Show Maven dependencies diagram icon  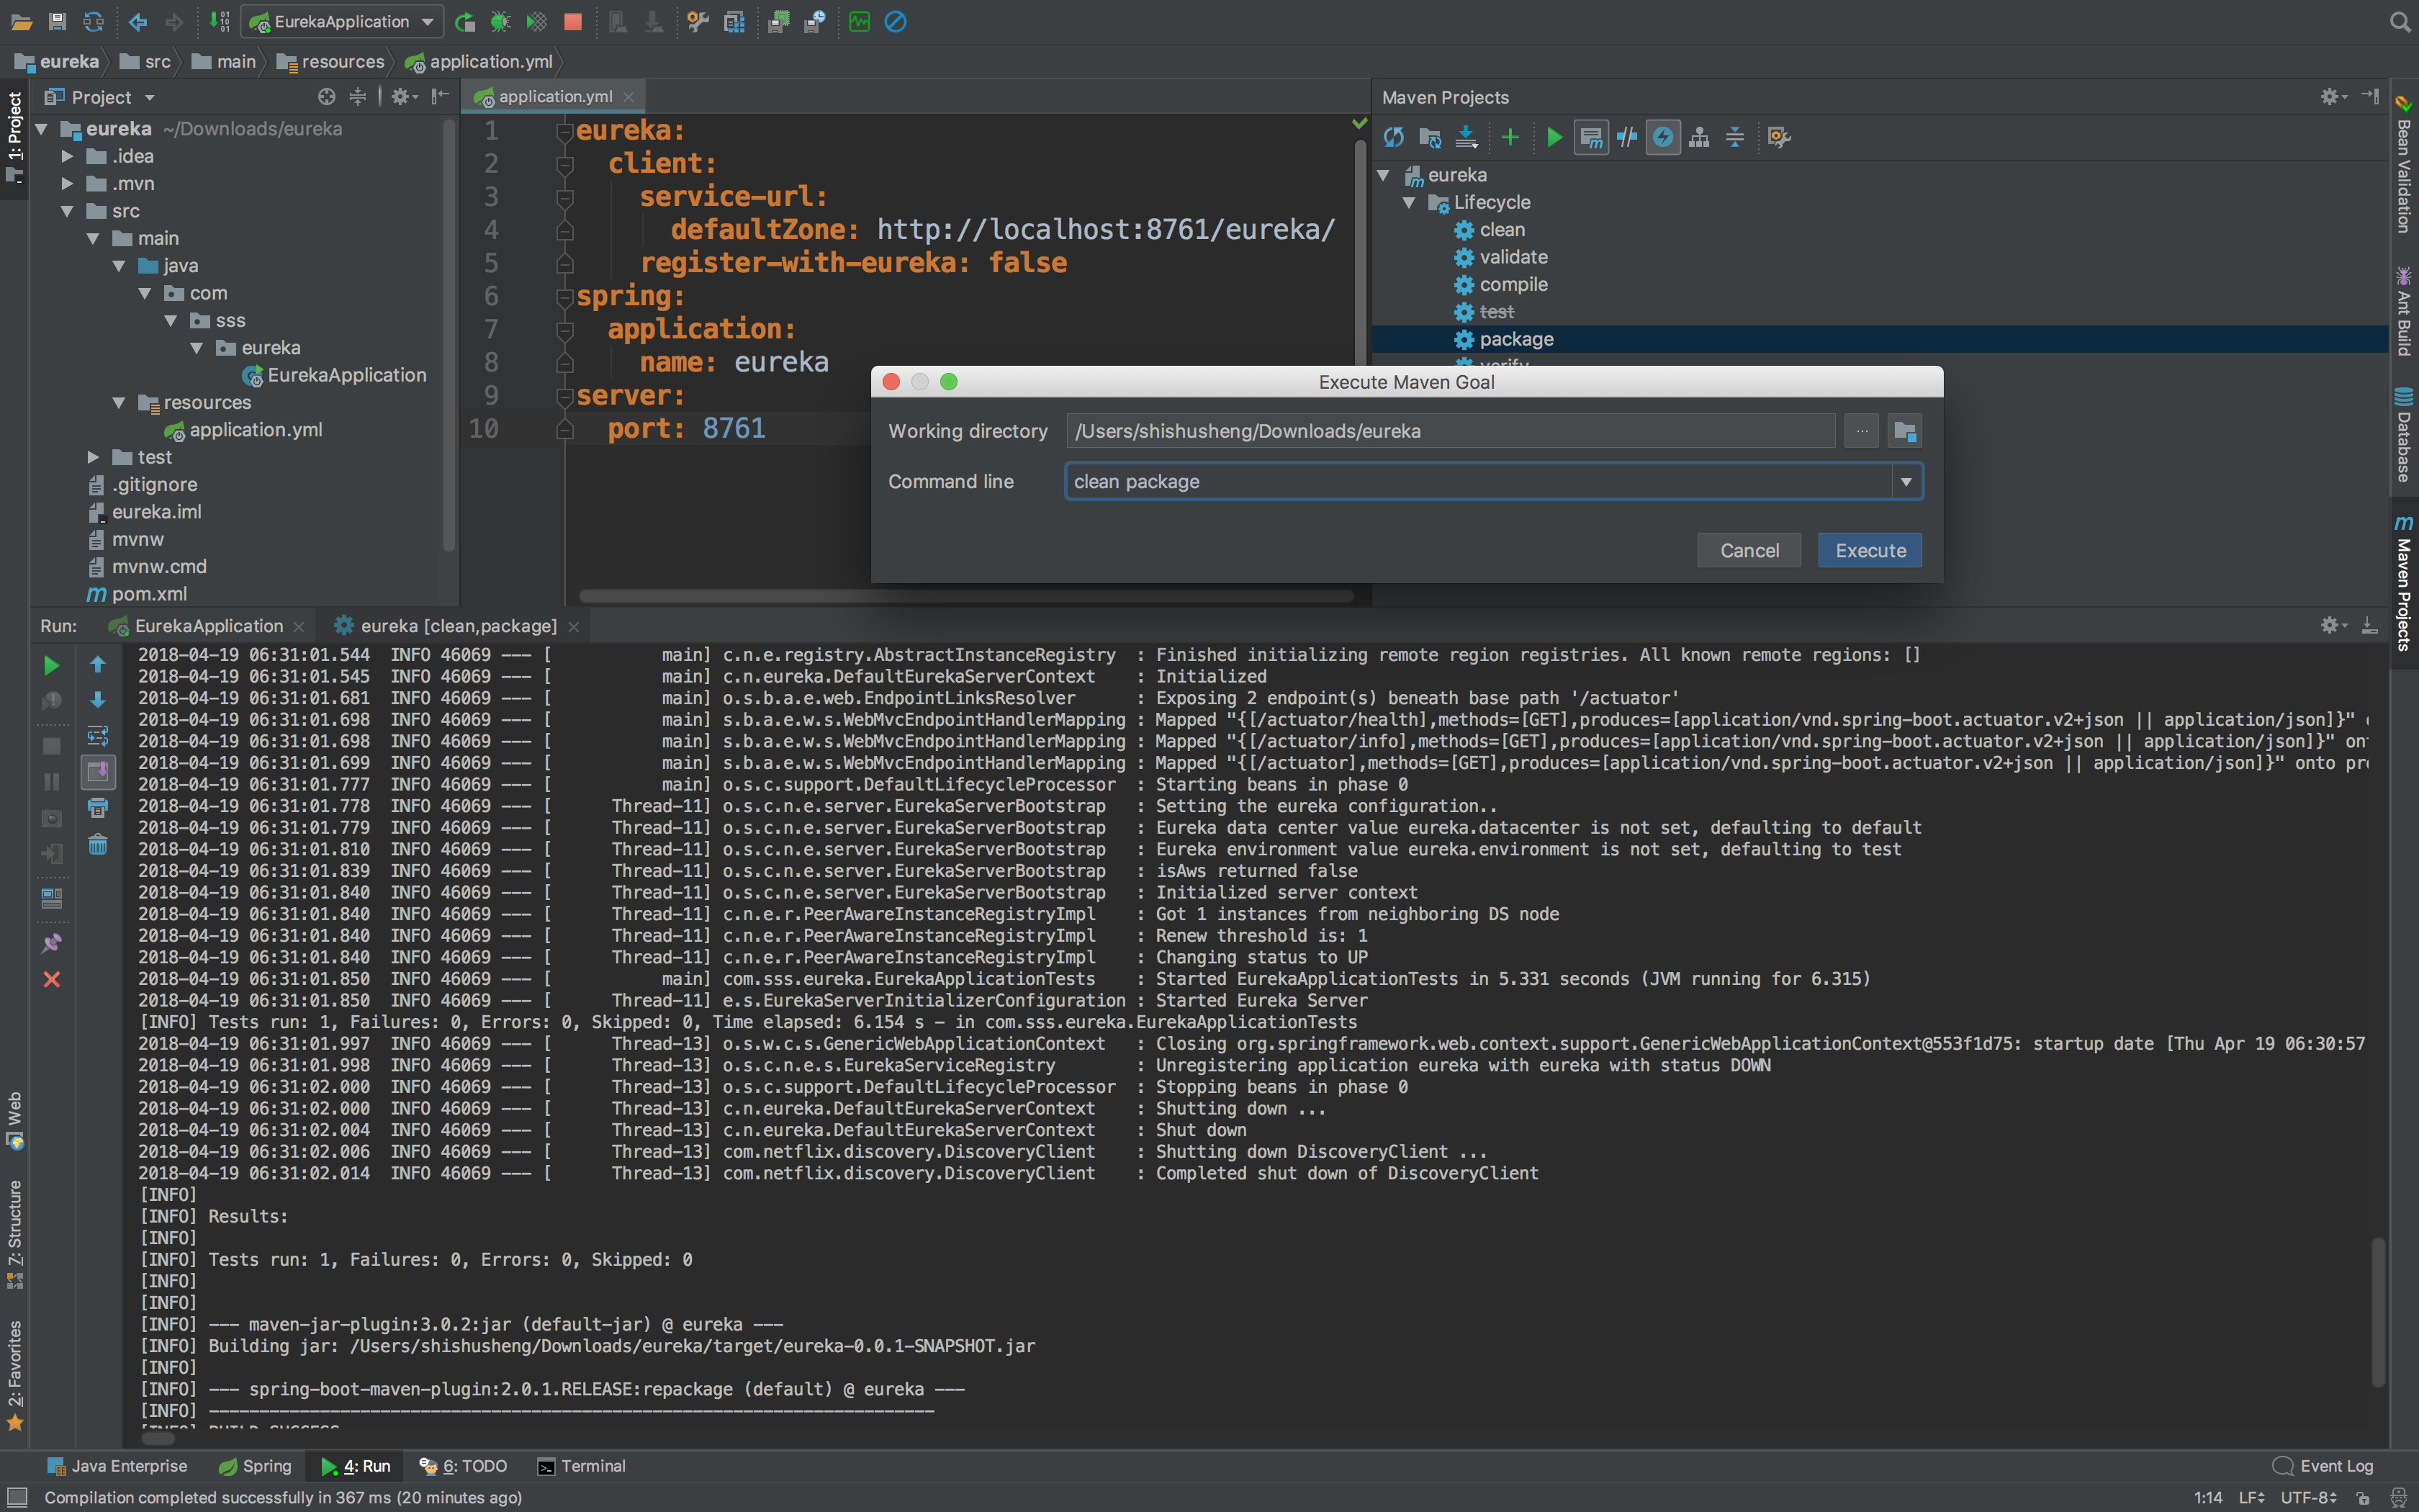coord(1698,137)
